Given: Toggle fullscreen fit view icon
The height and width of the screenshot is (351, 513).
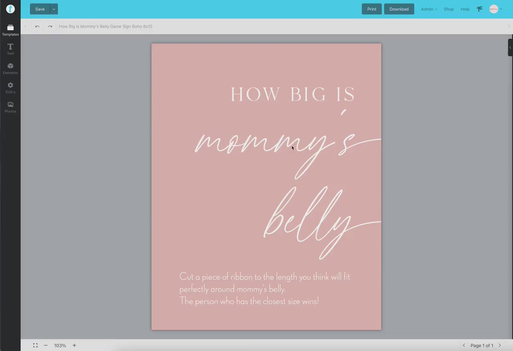Looking at the screenshot, I should (x=35, y=345).
